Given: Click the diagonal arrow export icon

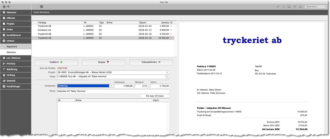Looking at the screenshot, I should point(295,7).
